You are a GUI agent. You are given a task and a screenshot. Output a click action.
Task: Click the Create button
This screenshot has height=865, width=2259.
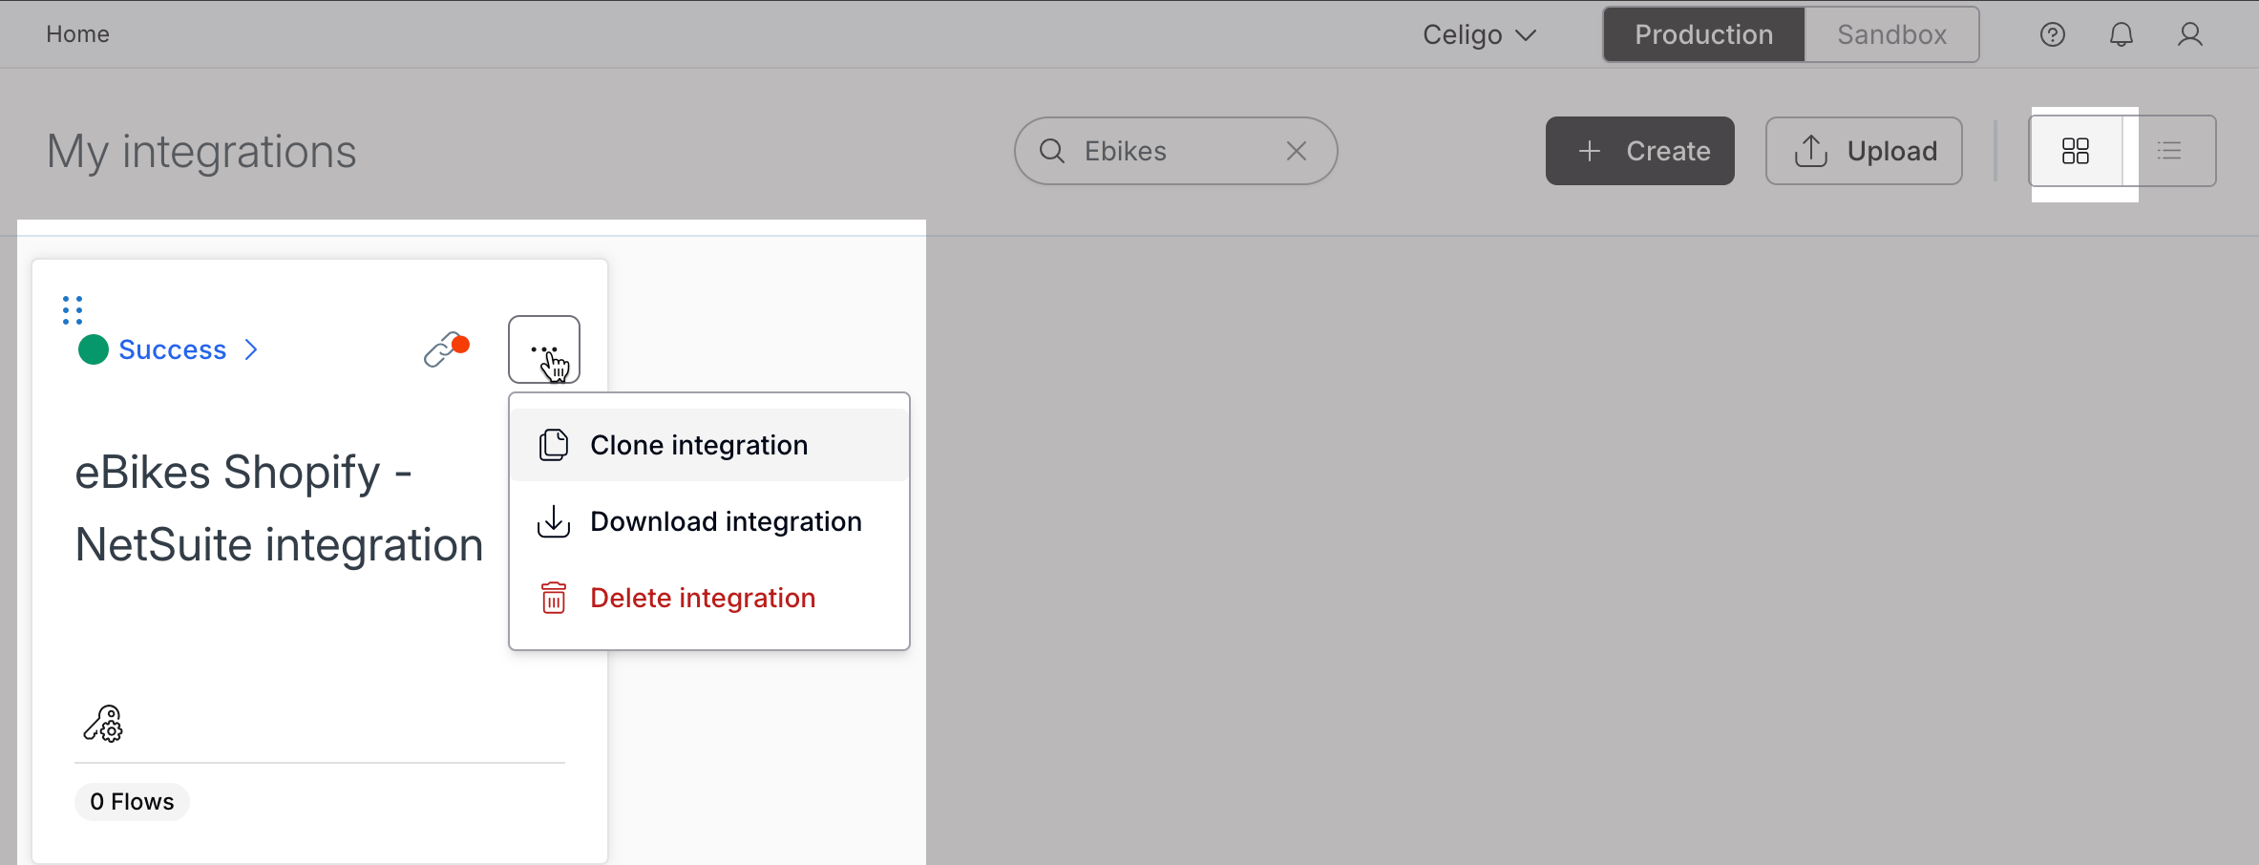1640,151
